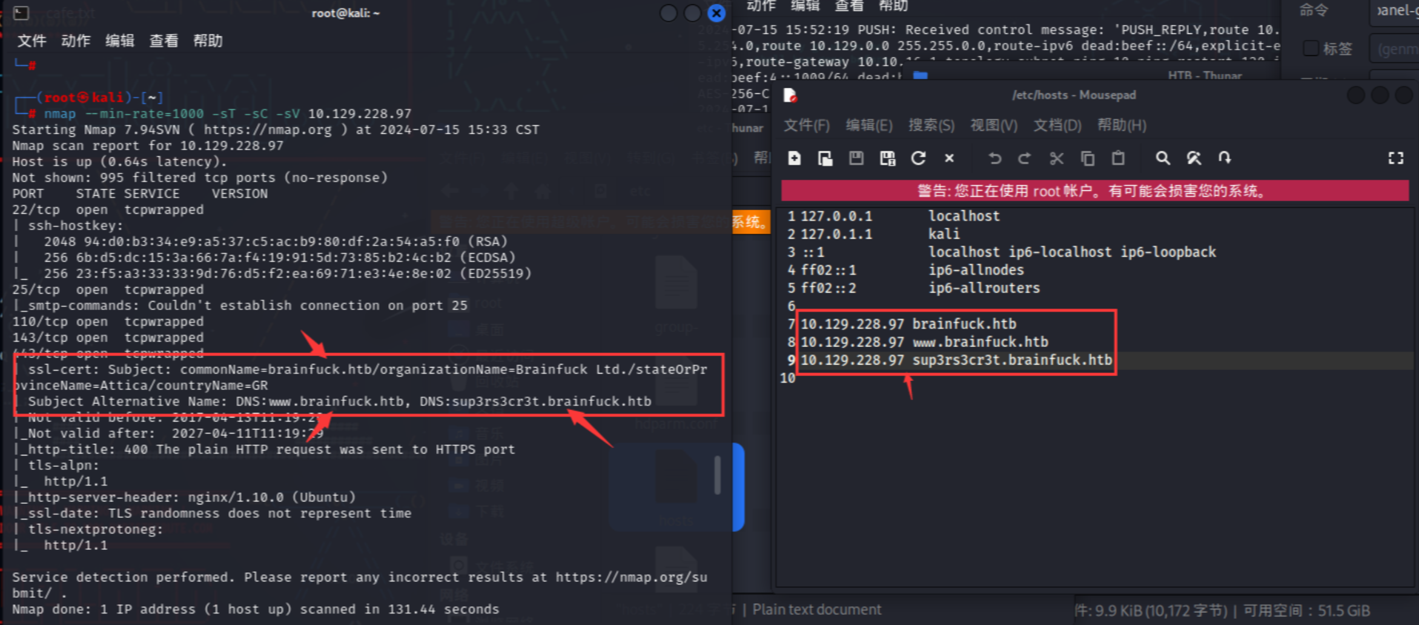Image resolution: width=1419 pixels, height=625 pixels.
Task: Click the ip6-allrouters line in Mousepad
Action: (x=920, y=288)
